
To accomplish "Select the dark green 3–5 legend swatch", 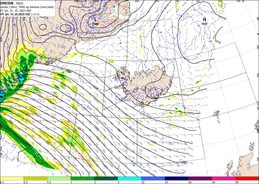I will 106,178.
